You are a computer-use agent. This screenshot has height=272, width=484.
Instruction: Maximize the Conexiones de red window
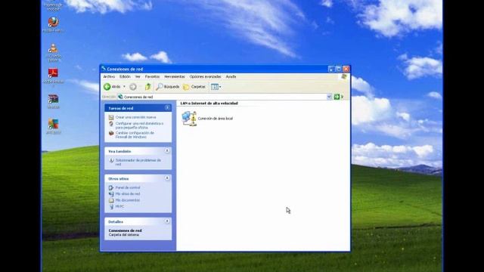click(339, 69)
